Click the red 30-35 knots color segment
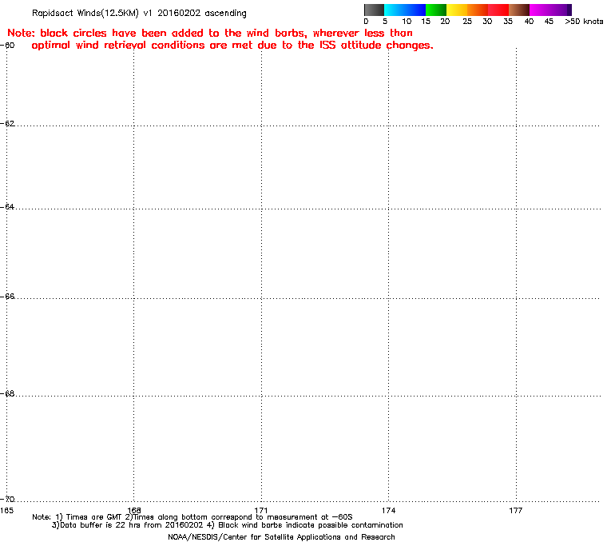This screenshot has height=550, width=607. [498, 10]
